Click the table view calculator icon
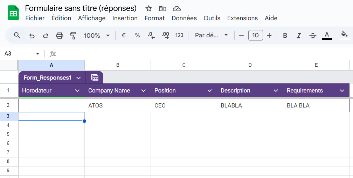This screenshot has width=353, height=178. (95, 78)
